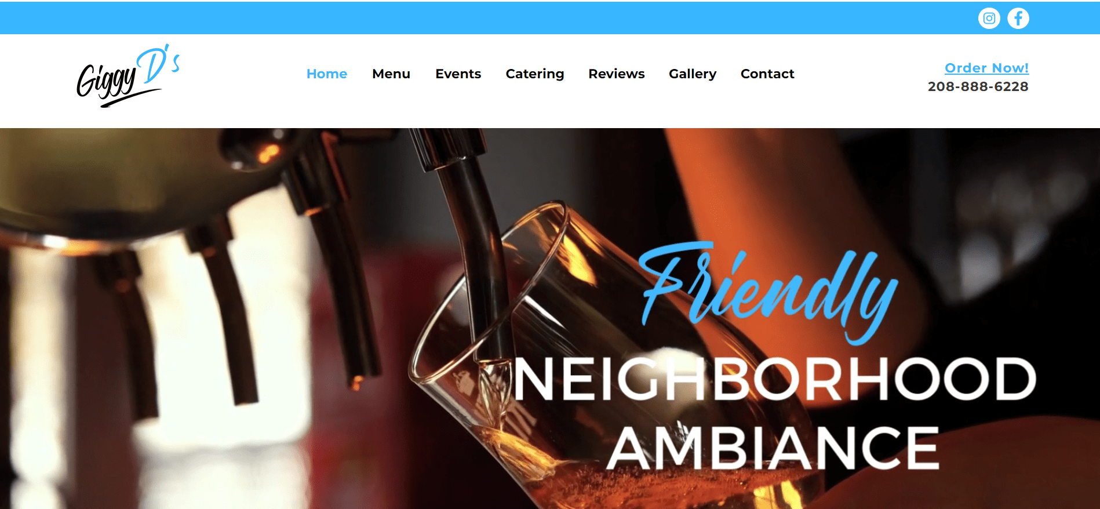Open the Catering page
This screenshot has width=1100, height=509.
(x=535, y=74)
